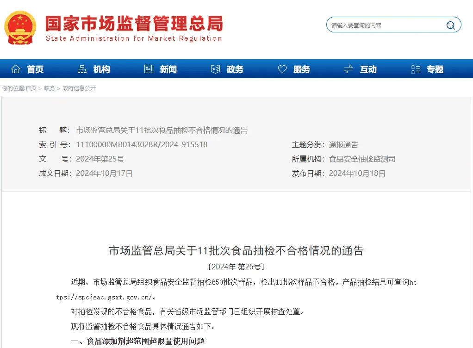473x348 pixels.
Task: Click the 所属机构 value 食品安全抽检监测司
Action: [362, 159]
